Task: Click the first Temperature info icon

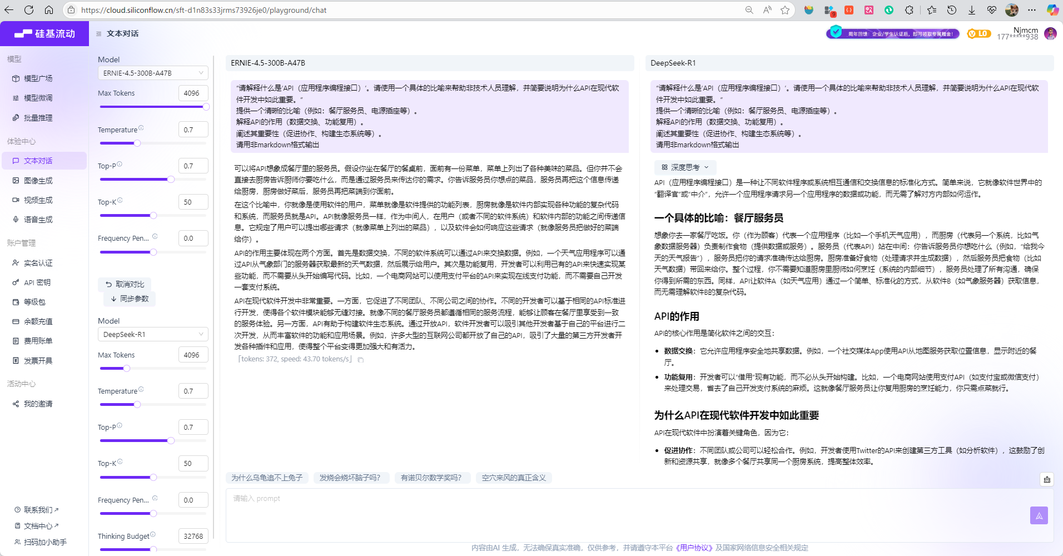Action: coord(141,128)
